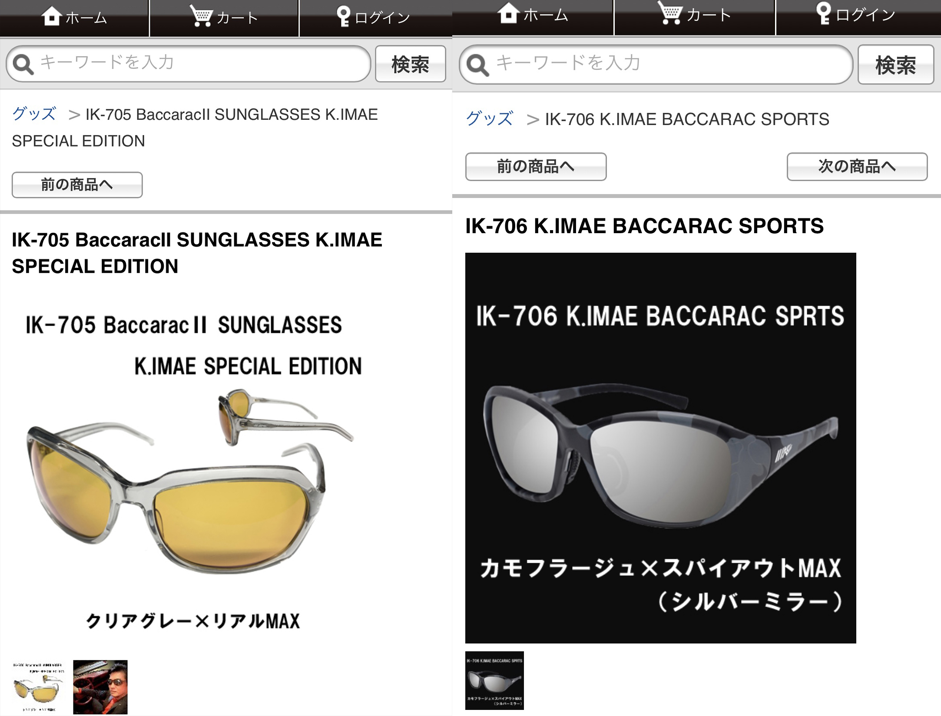
Task: Click the home icon in left page header
Action: pos(52,16)
